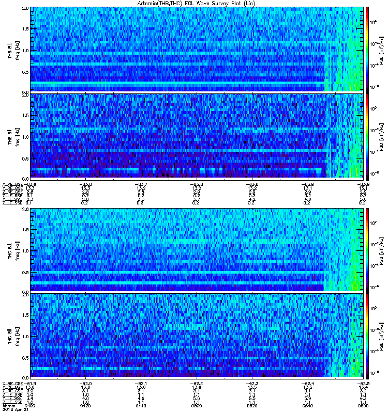Click the 0400 time label
Screen dimensions: 388x413
(30, 406)
